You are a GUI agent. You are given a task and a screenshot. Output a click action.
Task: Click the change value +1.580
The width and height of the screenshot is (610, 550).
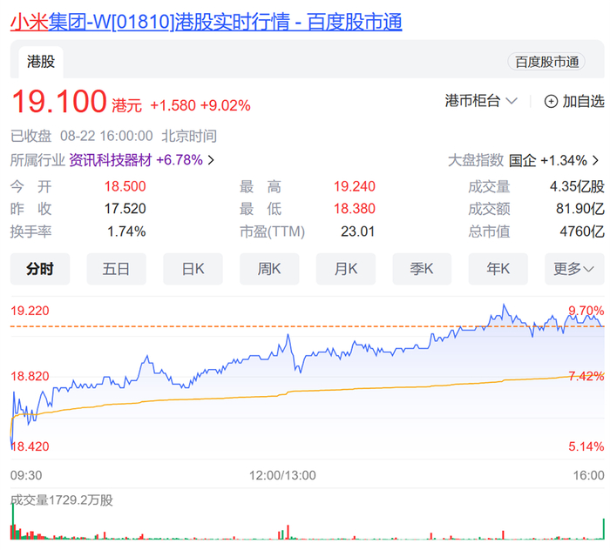click(173, 105)
